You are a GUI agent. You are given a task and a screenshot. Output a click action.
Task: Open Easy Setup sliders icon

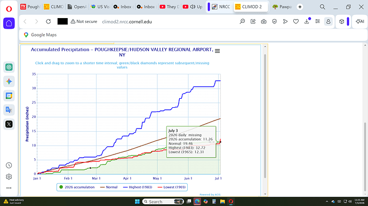(317, 21)
